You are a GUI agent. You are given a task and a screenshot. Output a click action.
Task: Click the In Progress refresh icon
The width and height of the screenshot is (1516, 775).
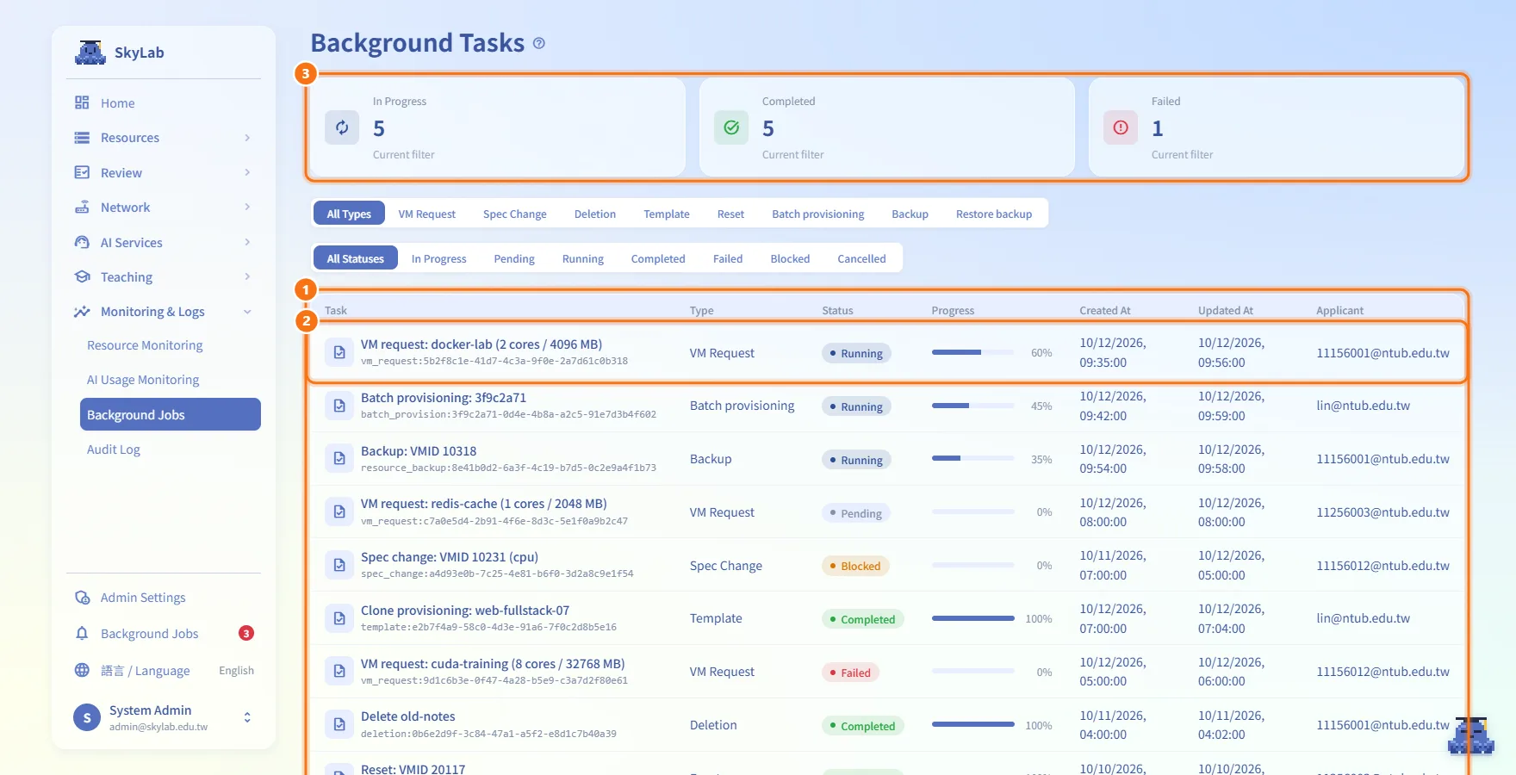coord(342,127)
